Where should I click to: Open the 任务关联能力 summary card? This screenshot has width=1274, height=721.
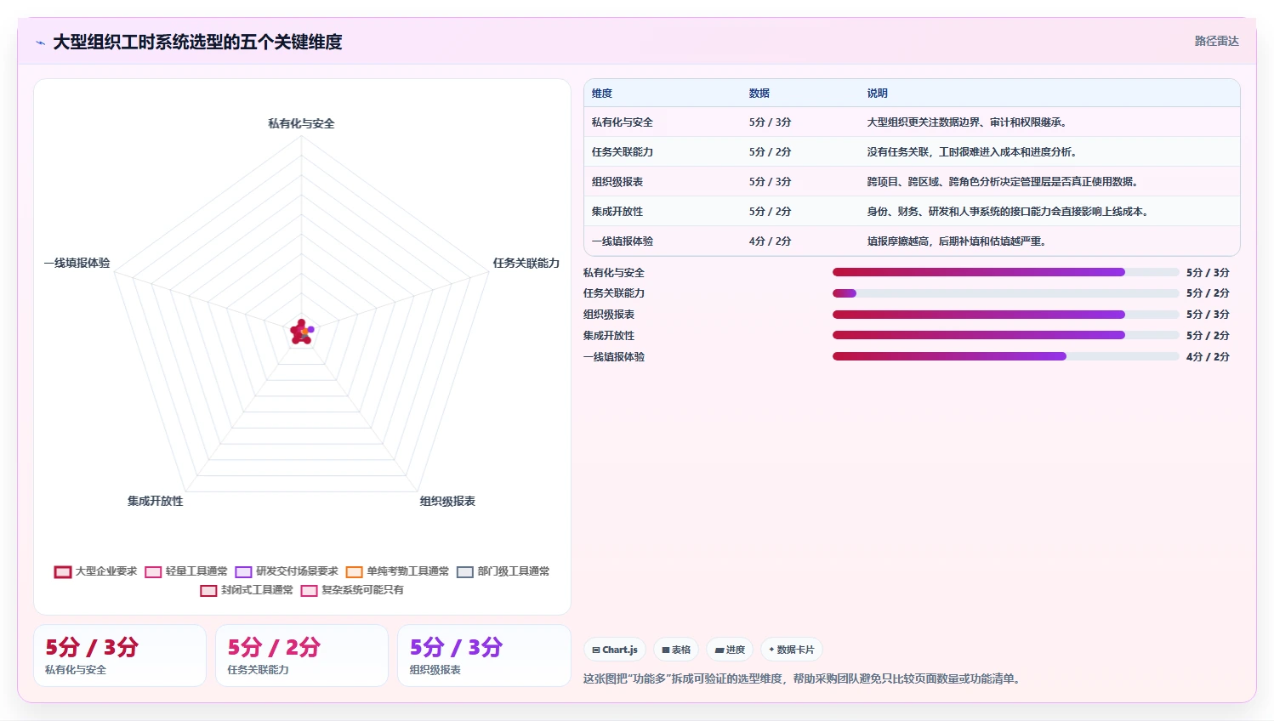[302, 656]
